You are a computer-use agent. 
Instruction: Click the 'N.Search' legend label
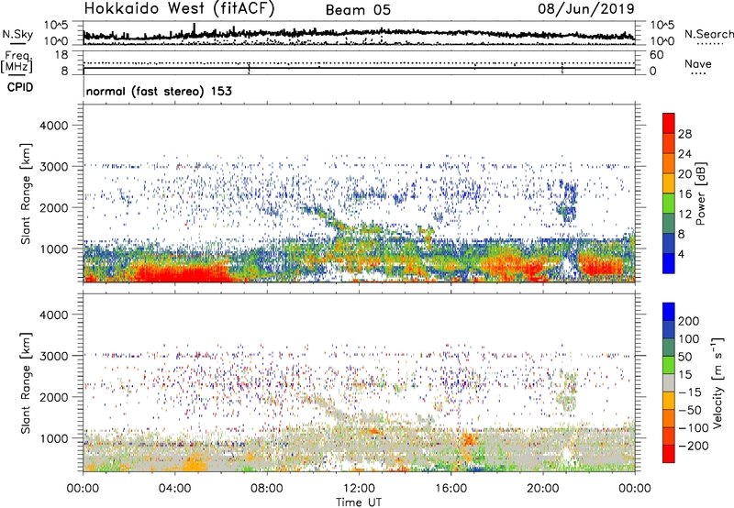tap(709, 34)
